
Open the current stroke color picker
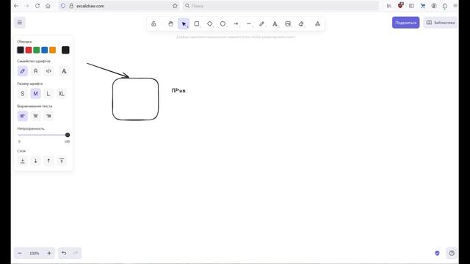click(x=65, y=50)
